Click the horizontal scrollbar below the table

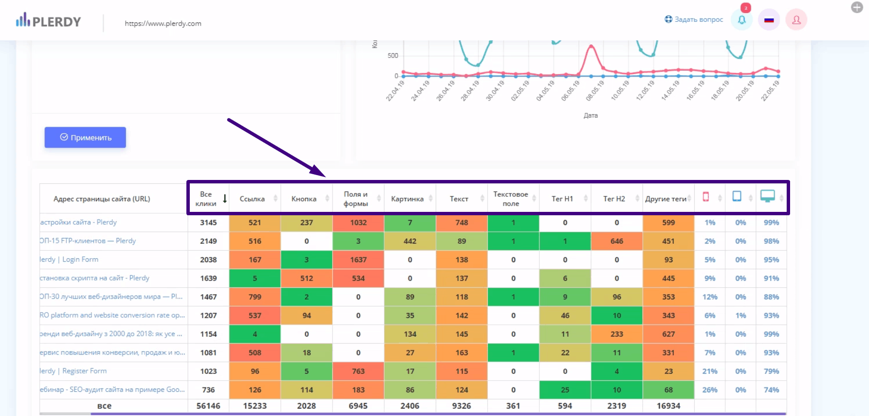click(x=438, y=414)
